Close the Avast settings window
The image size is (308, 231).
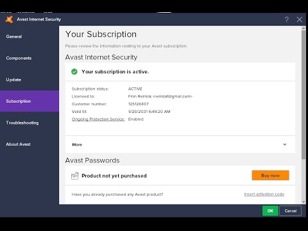[300, 19]
